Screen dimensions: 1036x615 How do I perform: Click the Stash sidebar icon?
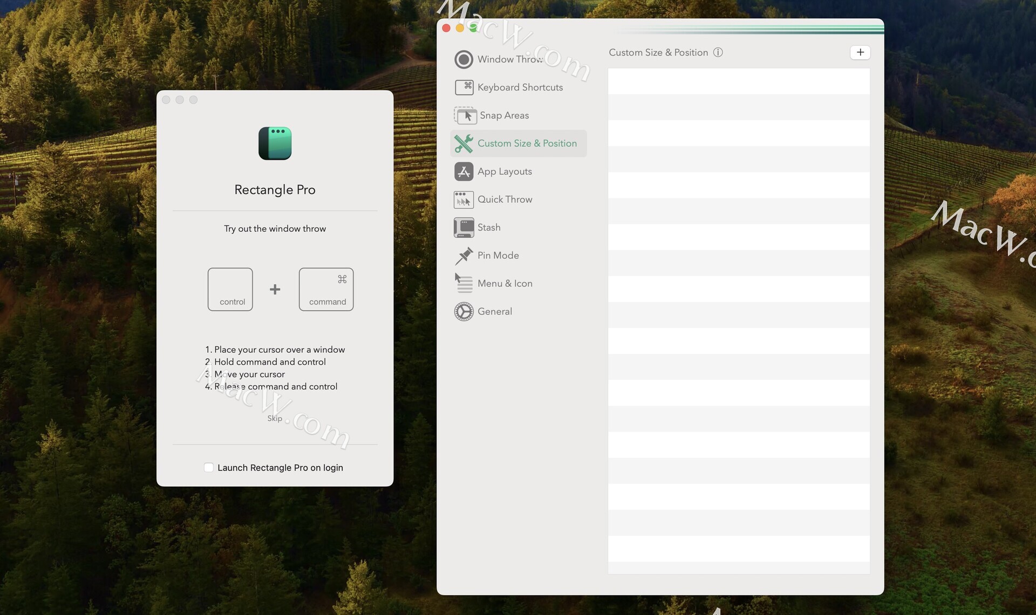[464, 228]
